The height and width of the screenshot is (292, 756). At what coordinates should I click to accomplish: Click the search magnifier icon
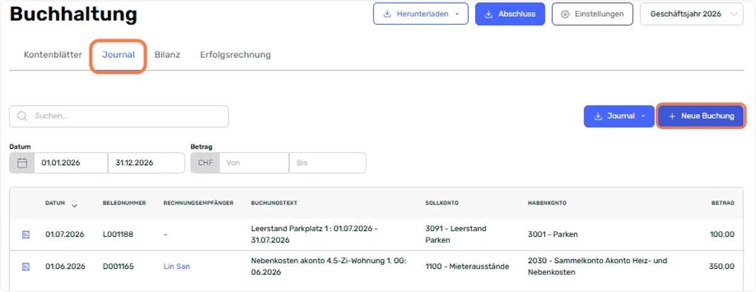click(23, 116)
